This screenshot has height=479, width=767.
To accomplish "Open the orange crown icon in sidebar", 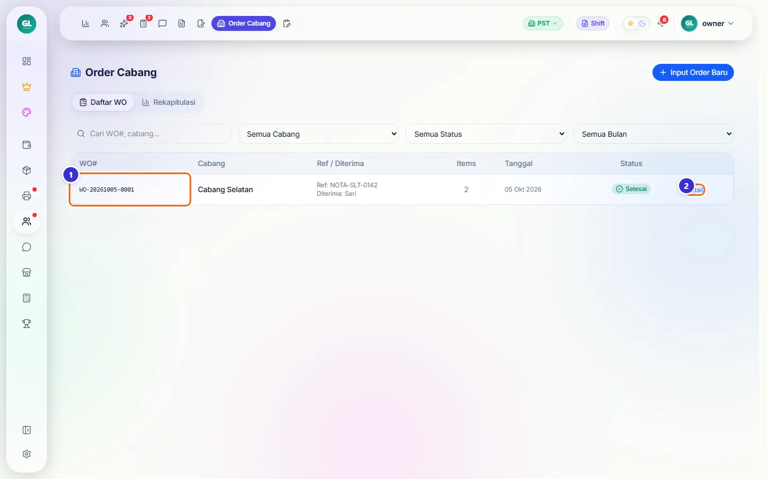I will tap(27, 87).
